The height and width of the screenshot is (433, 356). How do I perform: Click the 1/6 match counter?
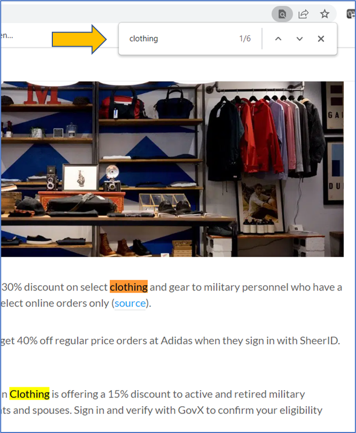coord(245,39)
